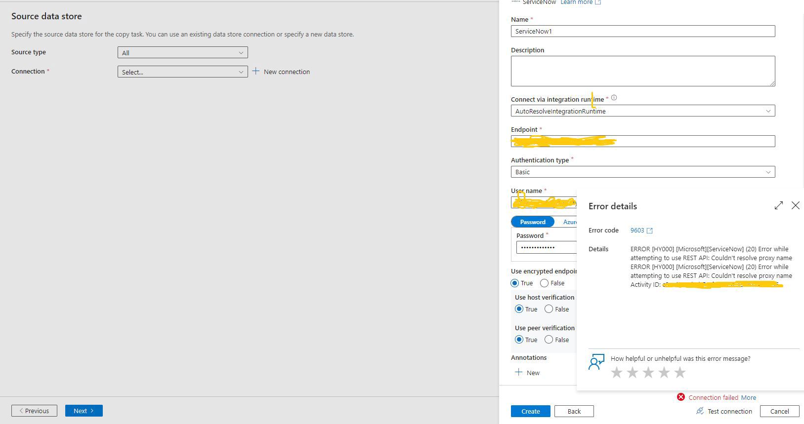The width and height of the screenshot is (804, 424).
Task: Set Use host verification to True
Action: (x=519, y=309)
